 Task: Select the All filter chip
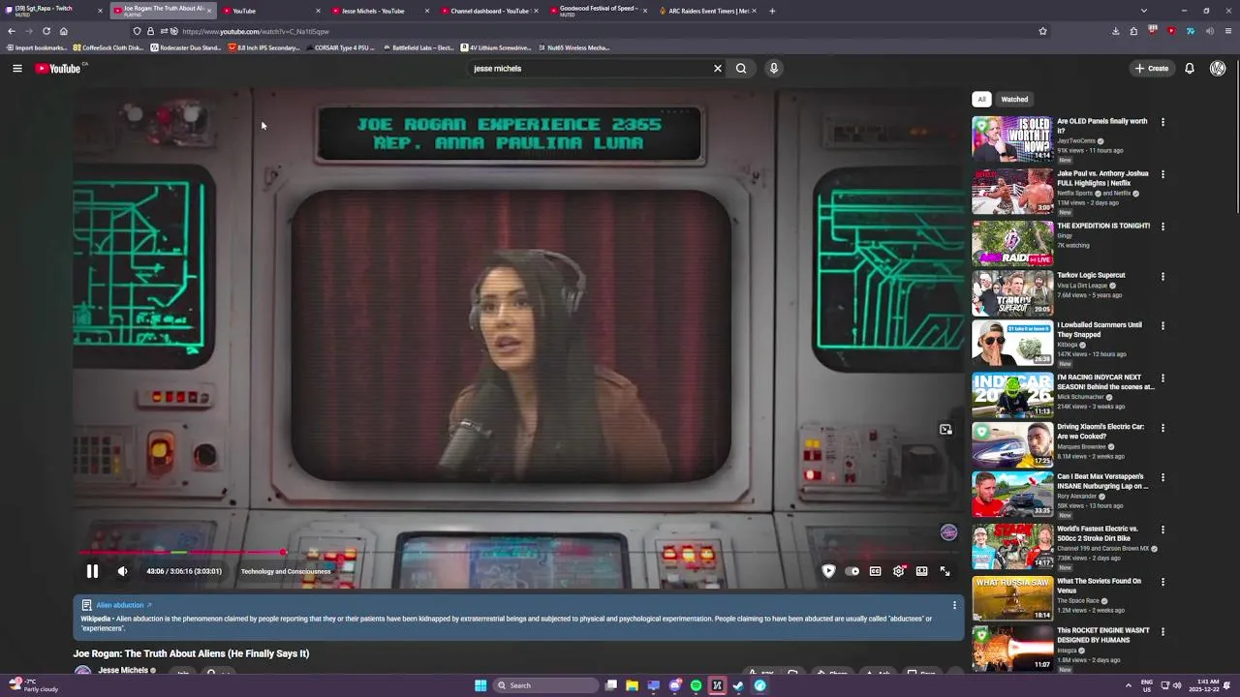pyautogui.click(x=981, y=99)
